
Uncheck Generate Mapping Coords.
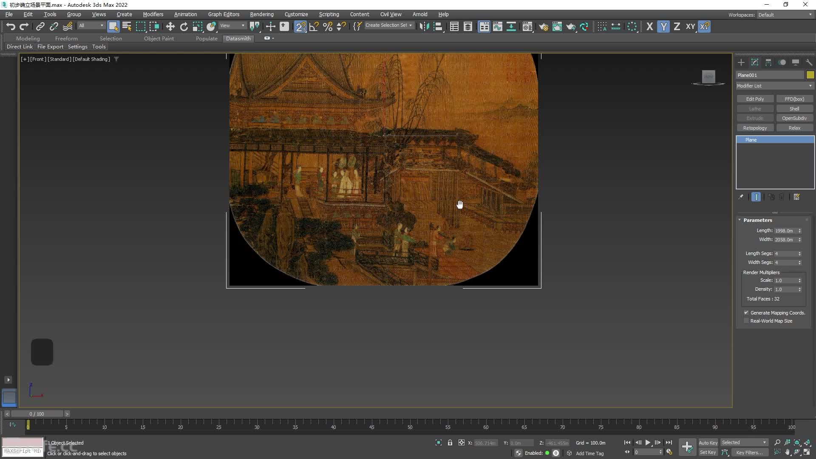tap(746, 313)
